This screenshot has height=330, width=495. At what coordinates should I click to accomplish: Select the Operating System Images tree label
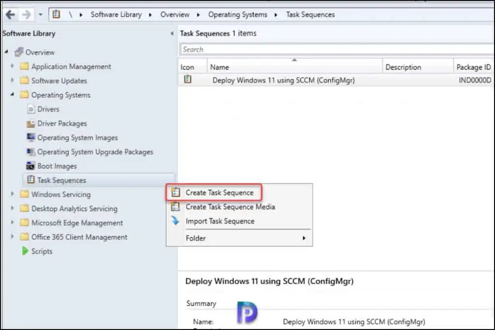(78, 138)
